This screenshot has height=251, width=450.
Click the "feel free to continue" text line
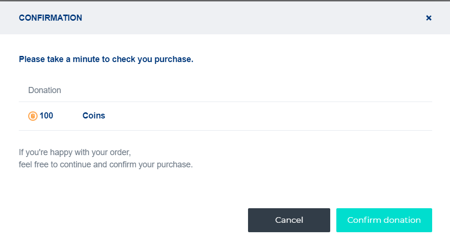[x=106, y=165]
